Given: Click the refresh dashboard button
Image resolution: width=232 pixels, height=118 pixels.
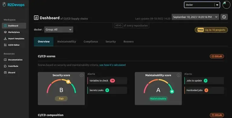Looking at the screenshot, I should coord(224,17).
